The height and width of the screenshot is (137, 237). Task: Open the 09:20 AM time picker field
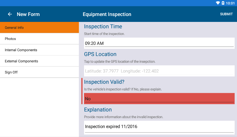[x=159, y=43]
